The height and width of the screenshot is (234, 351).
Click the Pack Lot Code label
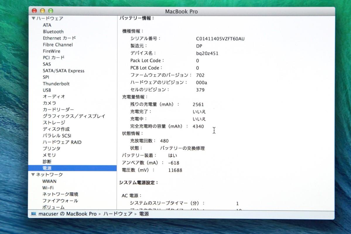tap(147, 61)
